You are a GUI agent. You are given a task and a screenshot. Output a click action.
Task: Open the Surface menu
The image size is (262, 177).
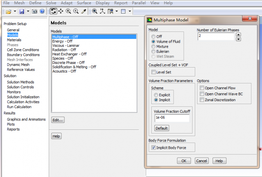pyautogui.click(x=84, y=3)
